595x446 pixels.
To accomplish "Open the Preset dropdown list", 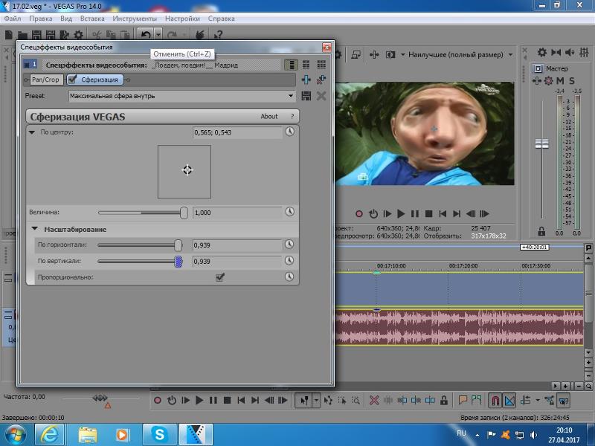I will point(291,96).
